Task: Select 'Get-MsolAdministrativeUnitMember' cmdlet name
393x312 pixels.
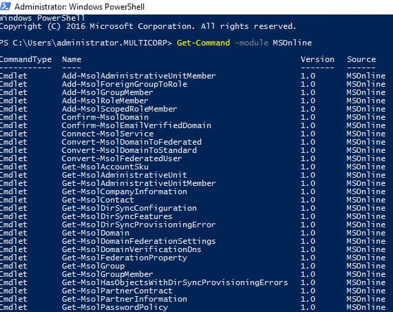Action: (x=138, y=184)
